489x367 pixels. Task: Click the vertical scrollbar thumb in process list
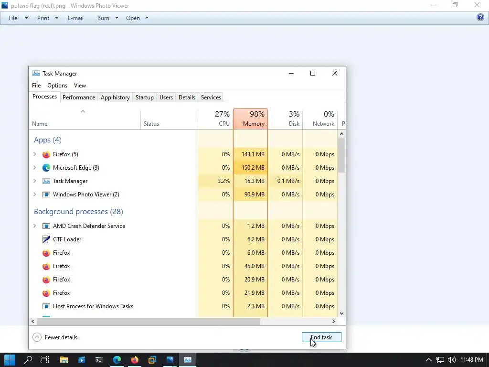[341, 155]
